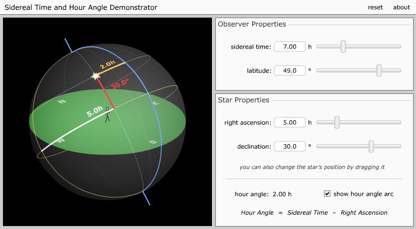
Task: Click the E compass marker on the horizon
Action: click(x=156, y=103)
